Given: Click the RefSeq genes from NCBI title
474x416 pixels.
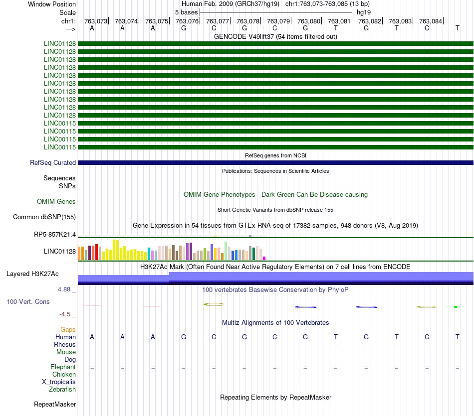Looking at the screenshot, I should coord(275,155).
